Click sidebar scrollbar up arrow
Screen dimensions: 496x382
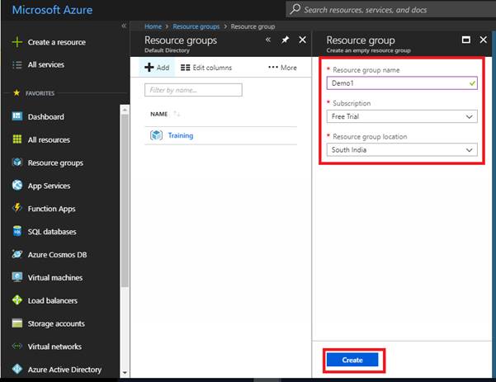tap(125, 110)
